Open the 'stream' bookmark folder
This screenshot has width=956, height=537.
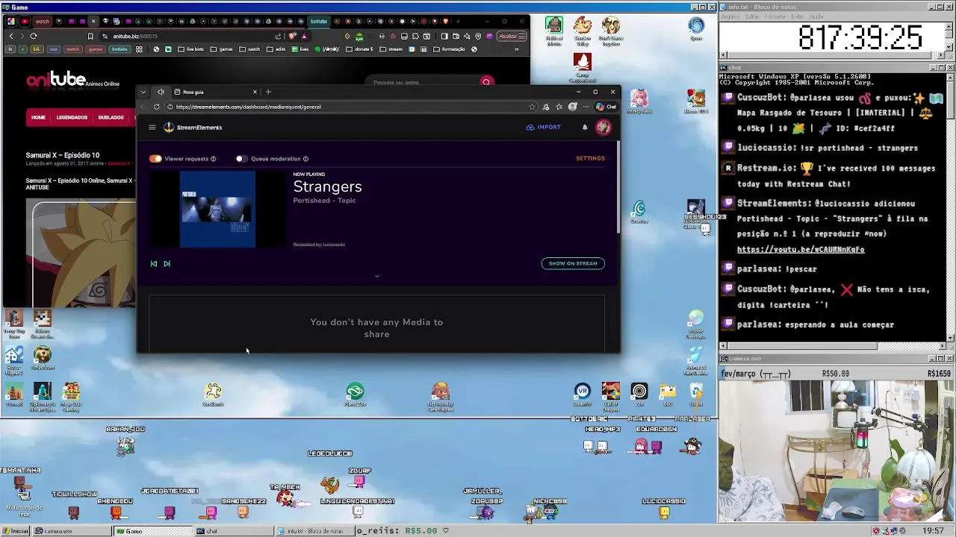(391, 49)
